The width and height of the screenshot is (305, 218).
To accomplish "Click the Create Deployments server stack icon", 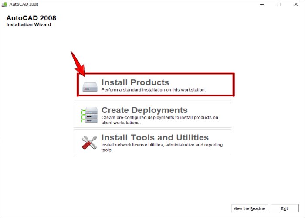I will [90, 115].
